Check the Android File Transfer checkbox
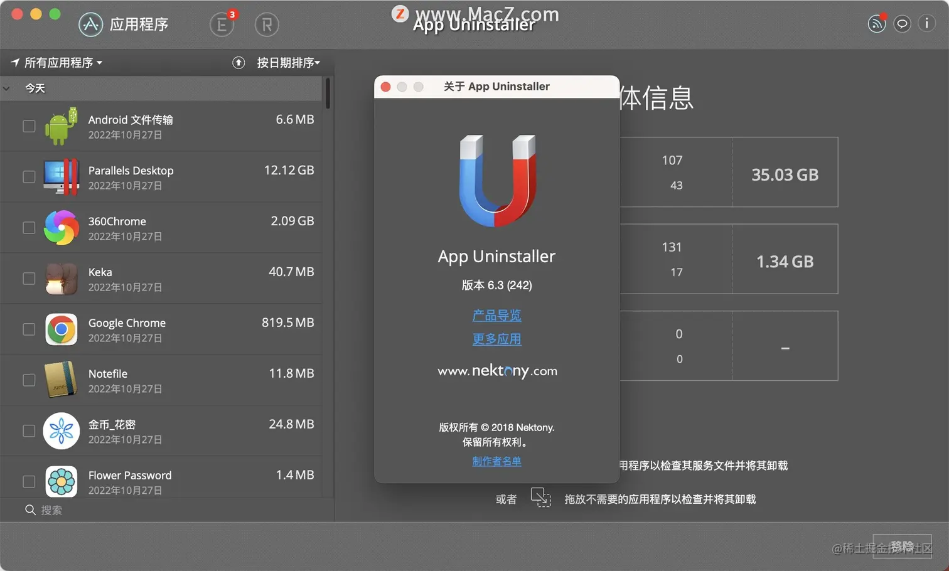 (29, 126)
